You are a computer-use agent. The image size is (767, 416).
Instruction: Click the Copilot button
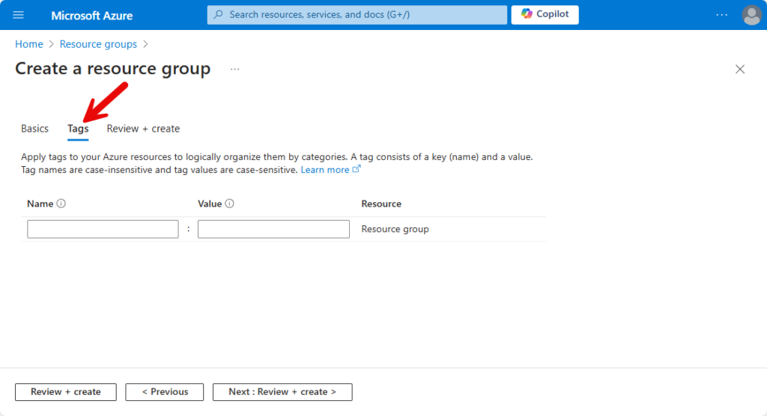[x=545, y=15]
